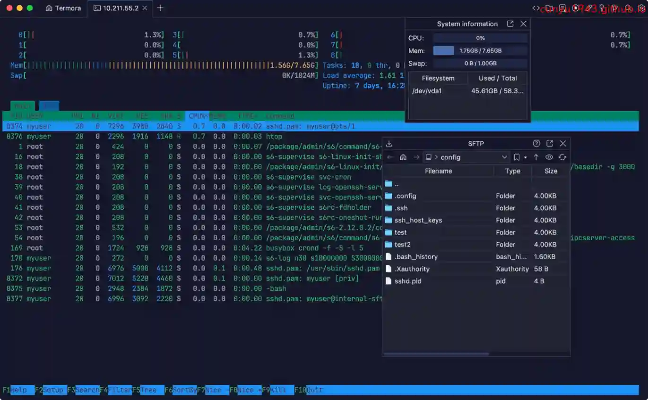648x400 pixels.
Task: Go to home directory in SFTP
Action: 403,157
